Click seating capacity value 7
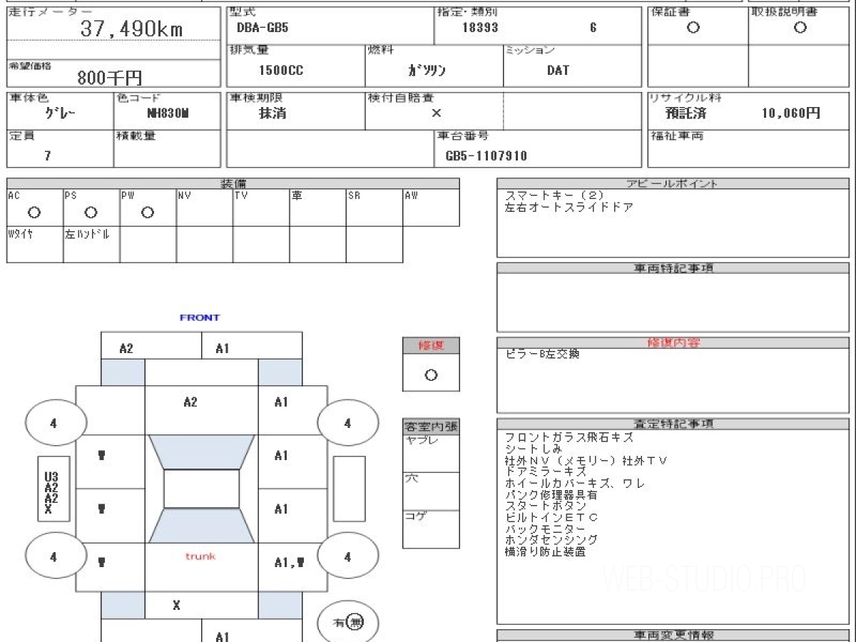This screenshot has width=856, height=642. (x=47, y=156)
